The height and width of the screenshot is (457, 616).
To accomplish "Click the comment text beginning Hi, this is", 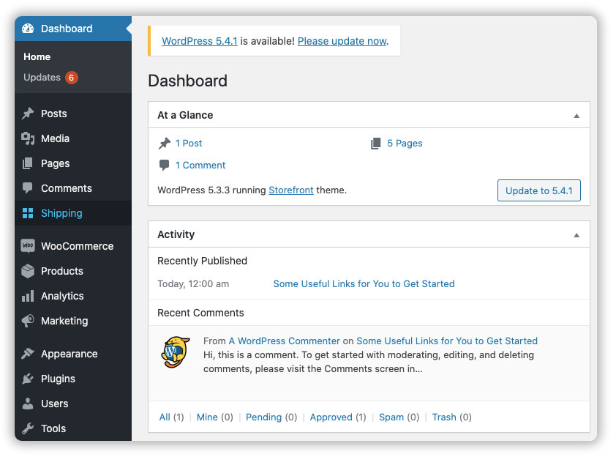I will (x=369, y=362).
